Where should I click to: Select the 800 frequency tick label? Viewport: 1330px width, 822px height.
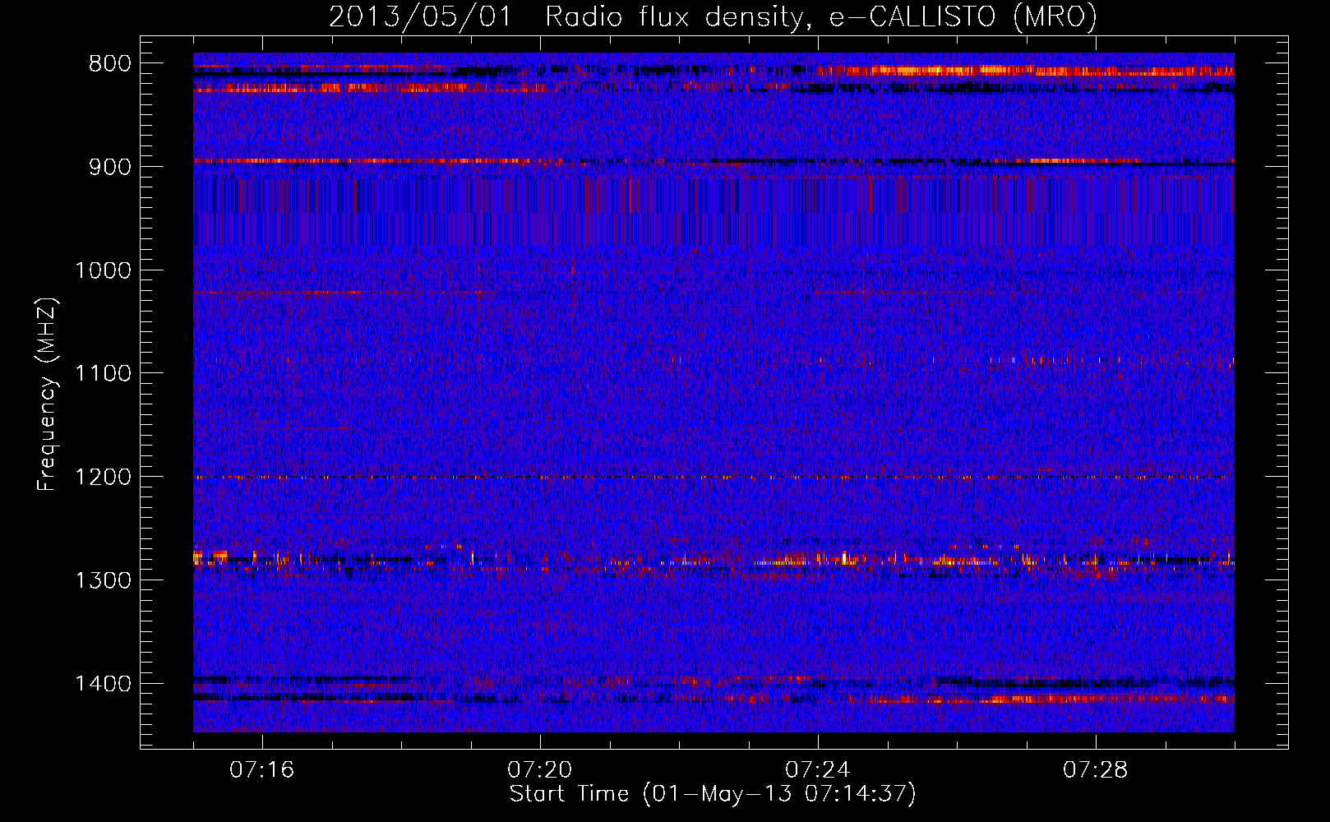tap(110, 64)
